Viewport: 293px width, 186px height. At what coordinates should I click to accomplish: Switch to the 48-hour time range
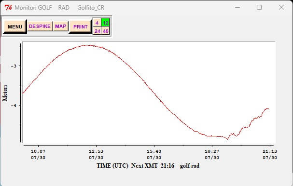[x=105, y=31]
